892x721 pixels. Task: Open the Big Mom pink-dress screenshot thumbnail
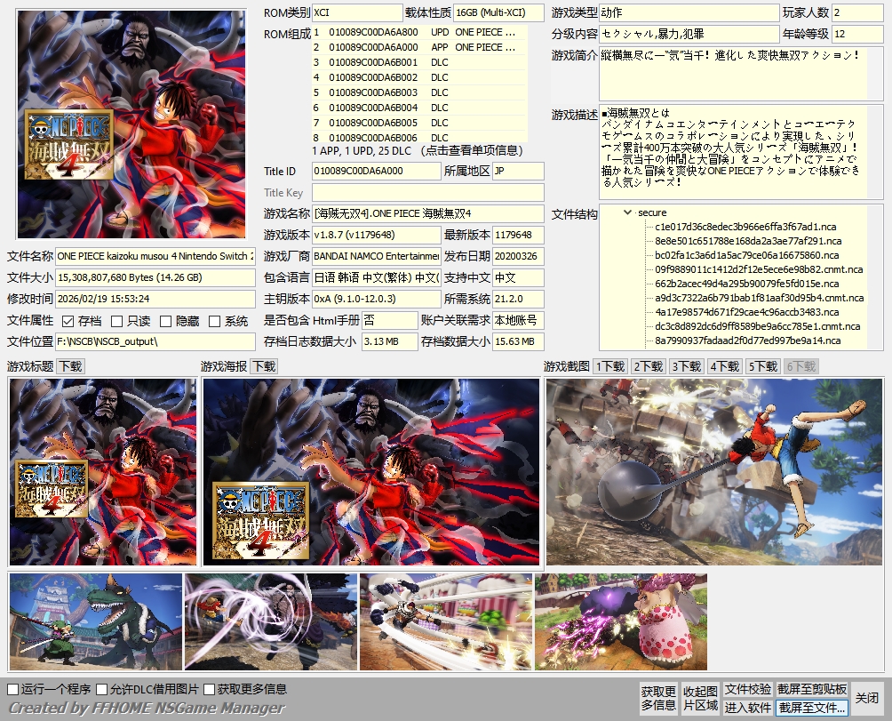pos(621,621)
